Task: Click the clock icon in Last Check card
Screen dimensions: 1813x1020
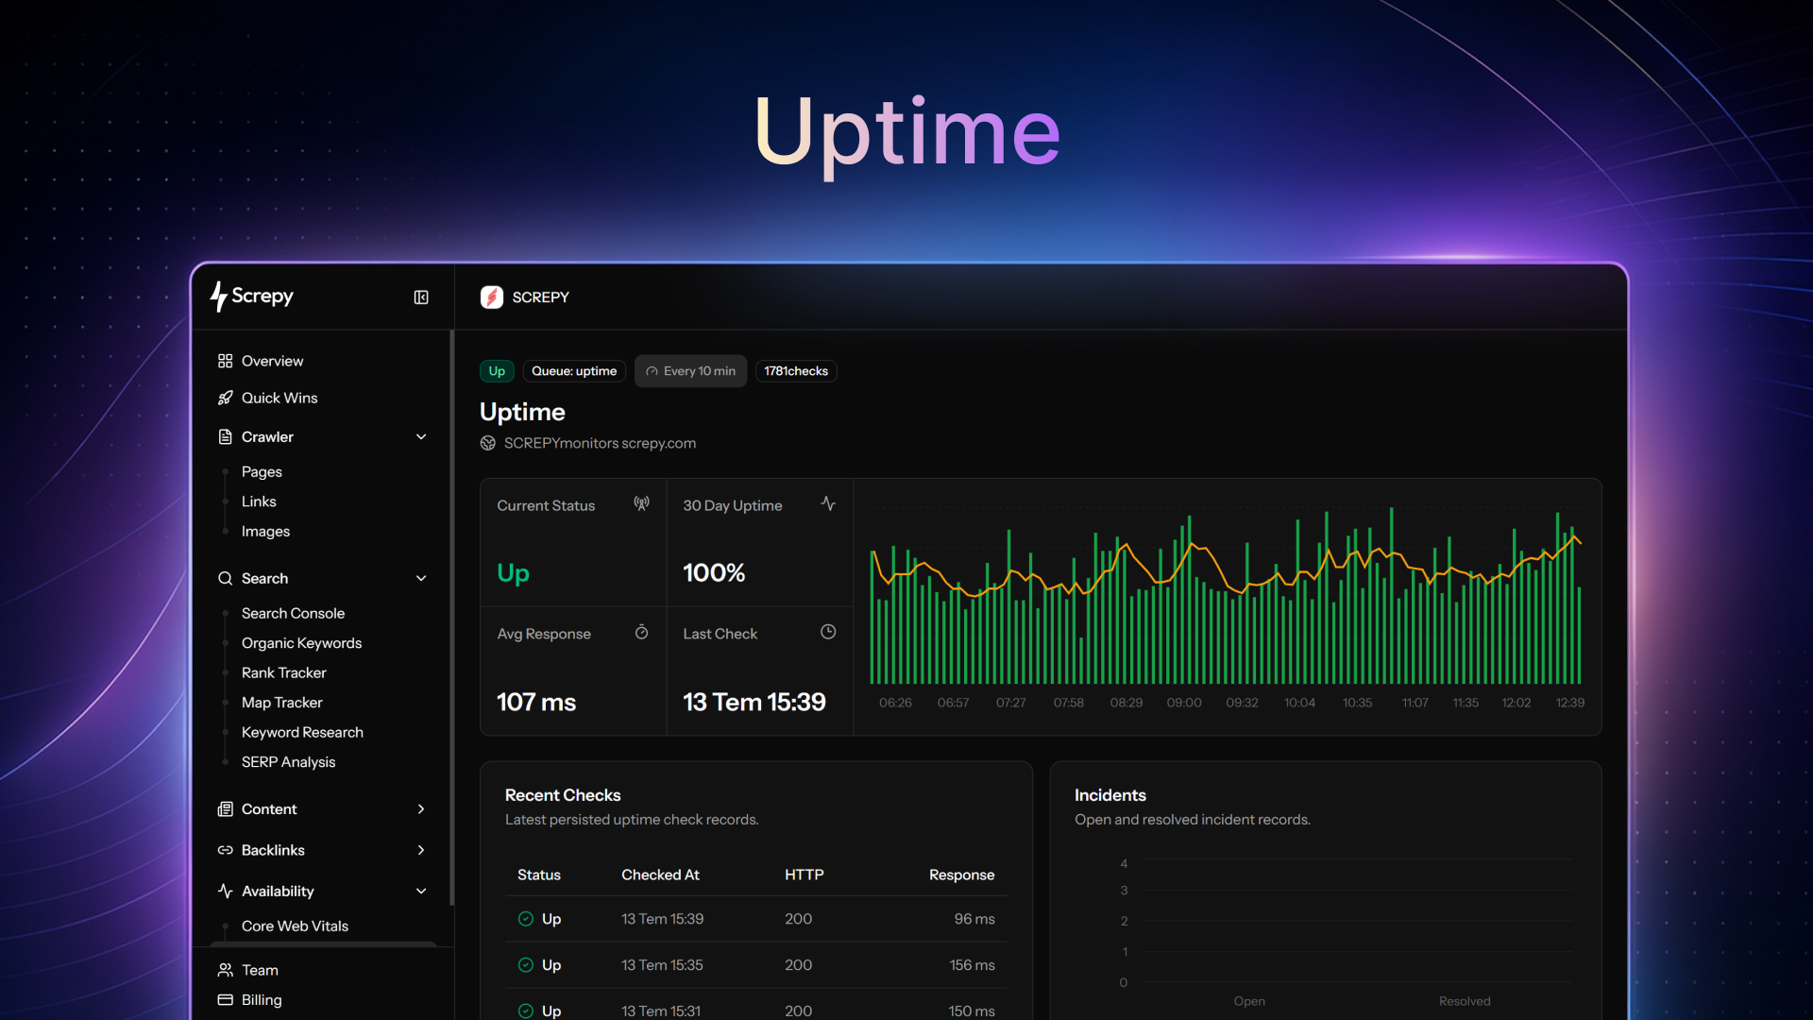Action: [x=828, y=632]
